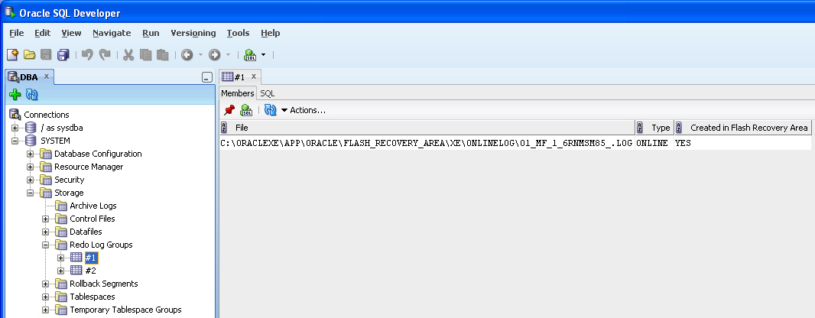Image resolution: width=815 pixels, height=318 pixels.
Task: Click the Redo arrow icon
Action: pos(105,54)
